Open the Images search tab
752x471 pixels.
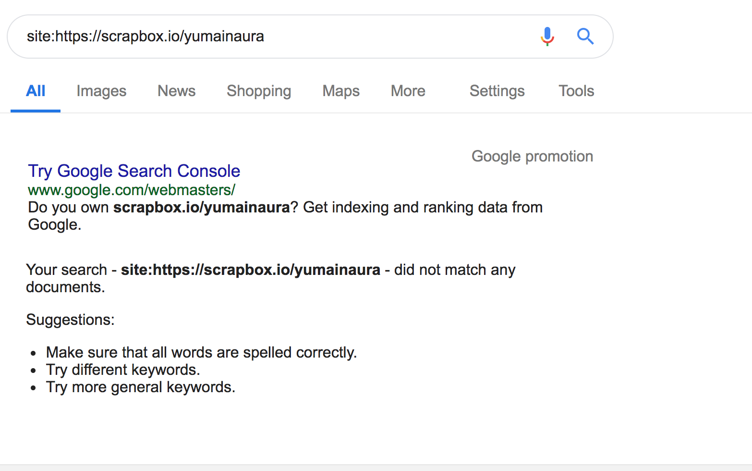pos(101,91)
